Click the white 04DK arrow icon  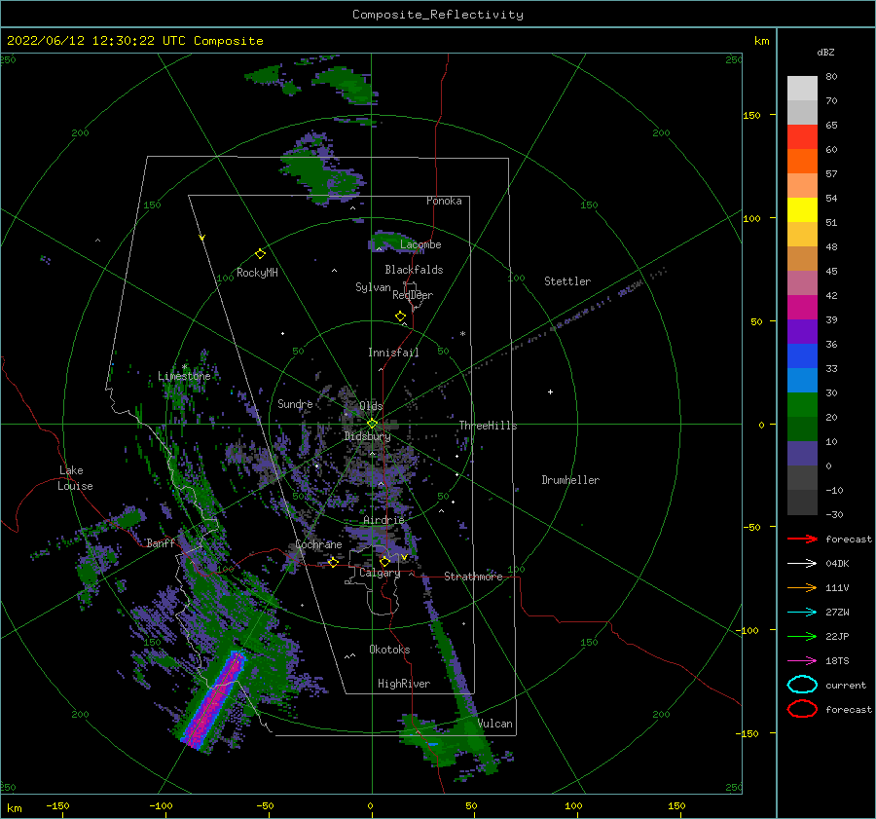[802, 564]
